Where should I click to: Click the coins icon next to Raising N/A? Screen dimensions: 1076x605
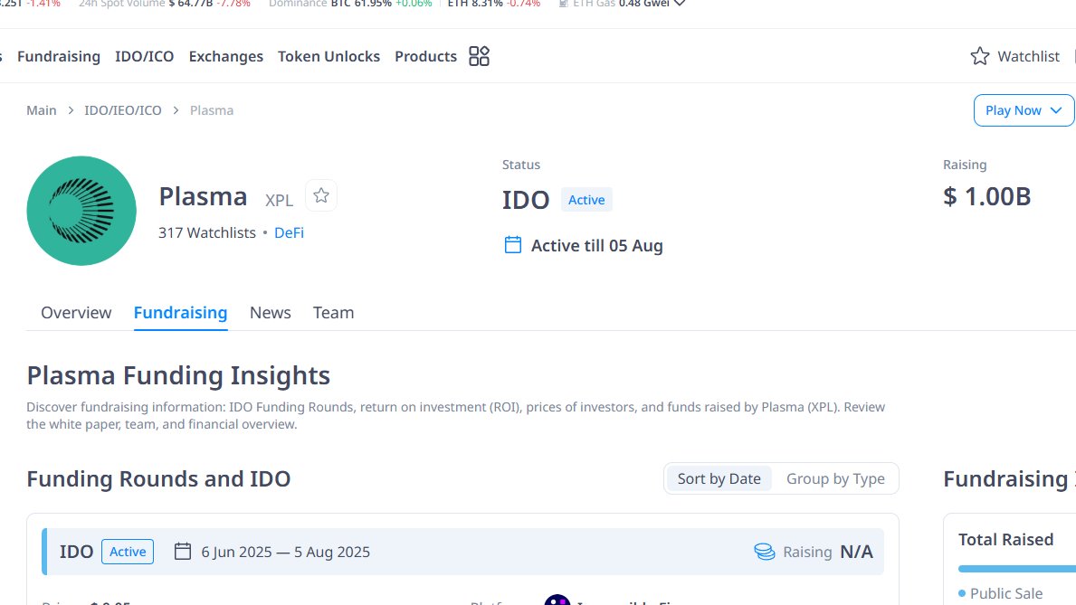coord(765,552)
